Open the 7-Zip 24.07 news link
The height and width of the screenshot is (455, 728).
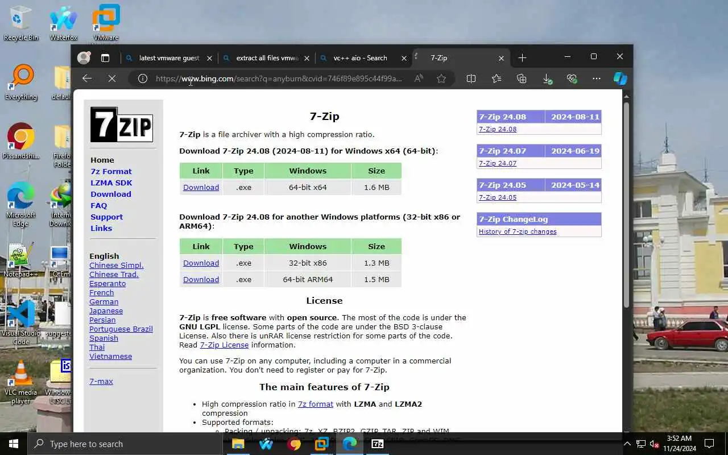click(498, 163)
